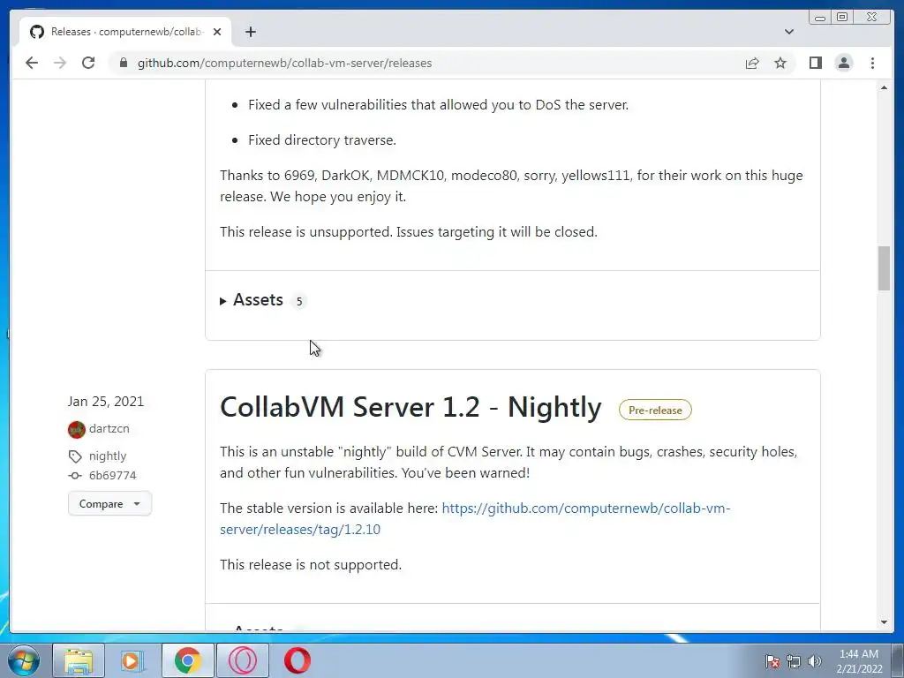Select the Releases computernewb tab
This screenshot has width=904, height=678.
(125, 32)
